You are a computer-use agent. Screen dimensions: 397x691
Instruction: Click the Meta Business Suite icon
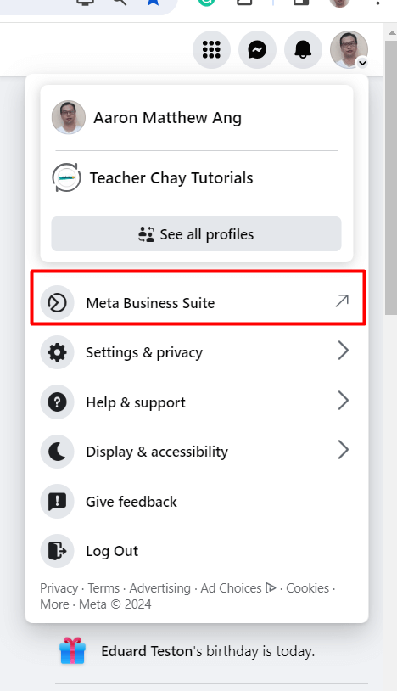click(57, 303)
